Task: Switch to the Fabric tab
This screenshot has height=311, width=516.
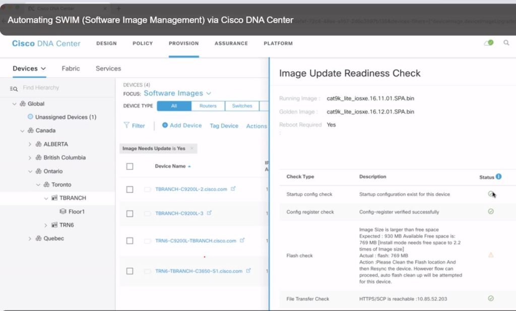Action: (x=71, y=69)
